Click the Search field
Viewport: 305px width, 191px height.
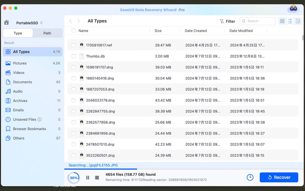258,21
